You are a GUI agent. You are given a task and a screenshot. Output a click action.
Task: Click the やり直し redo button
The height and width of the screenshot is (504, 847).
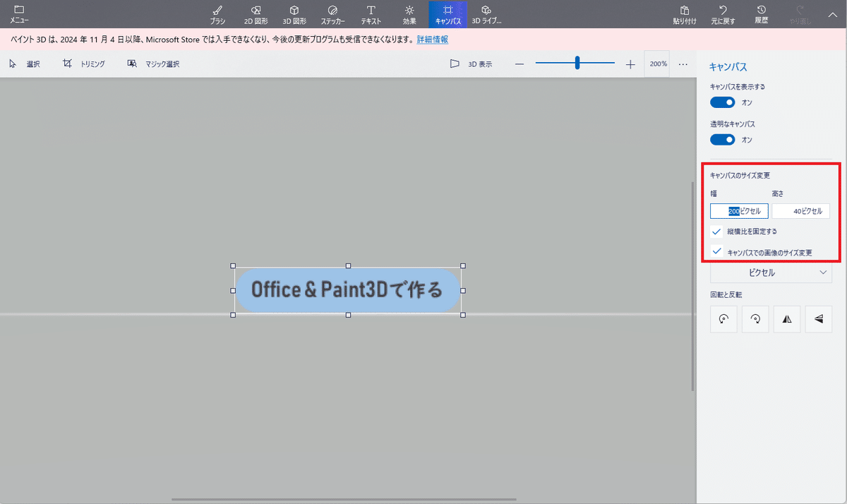[800, 14]
